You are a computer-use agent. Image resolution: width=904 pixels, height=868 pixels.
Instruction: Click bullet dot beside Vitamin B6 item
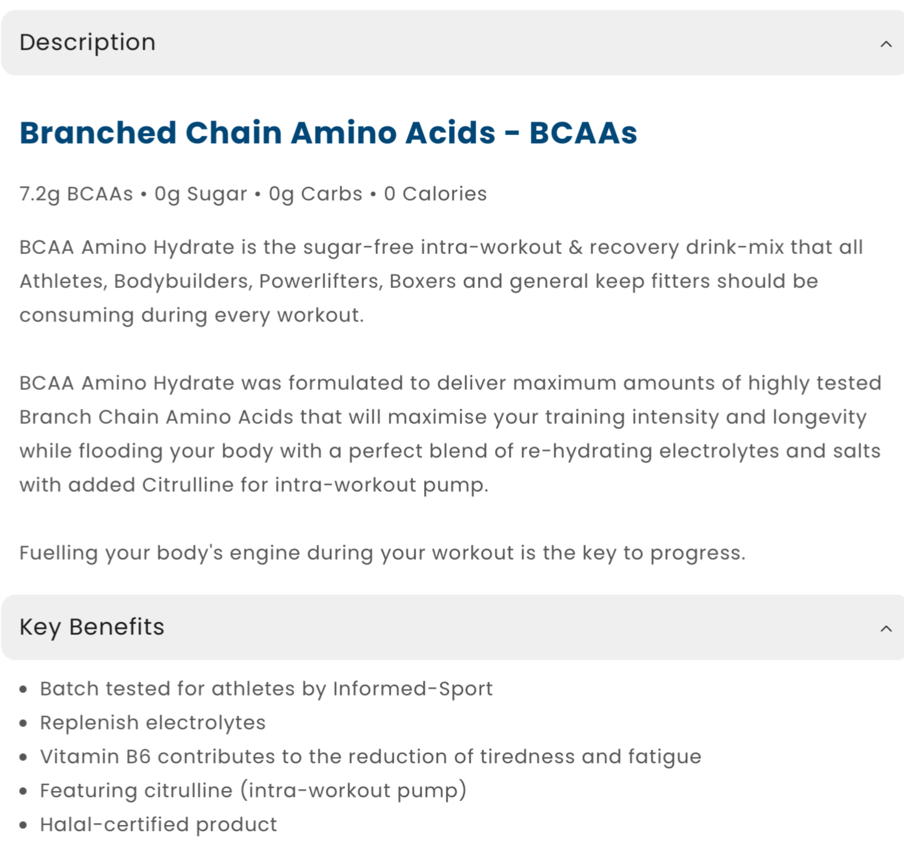[x=24, y=757]
